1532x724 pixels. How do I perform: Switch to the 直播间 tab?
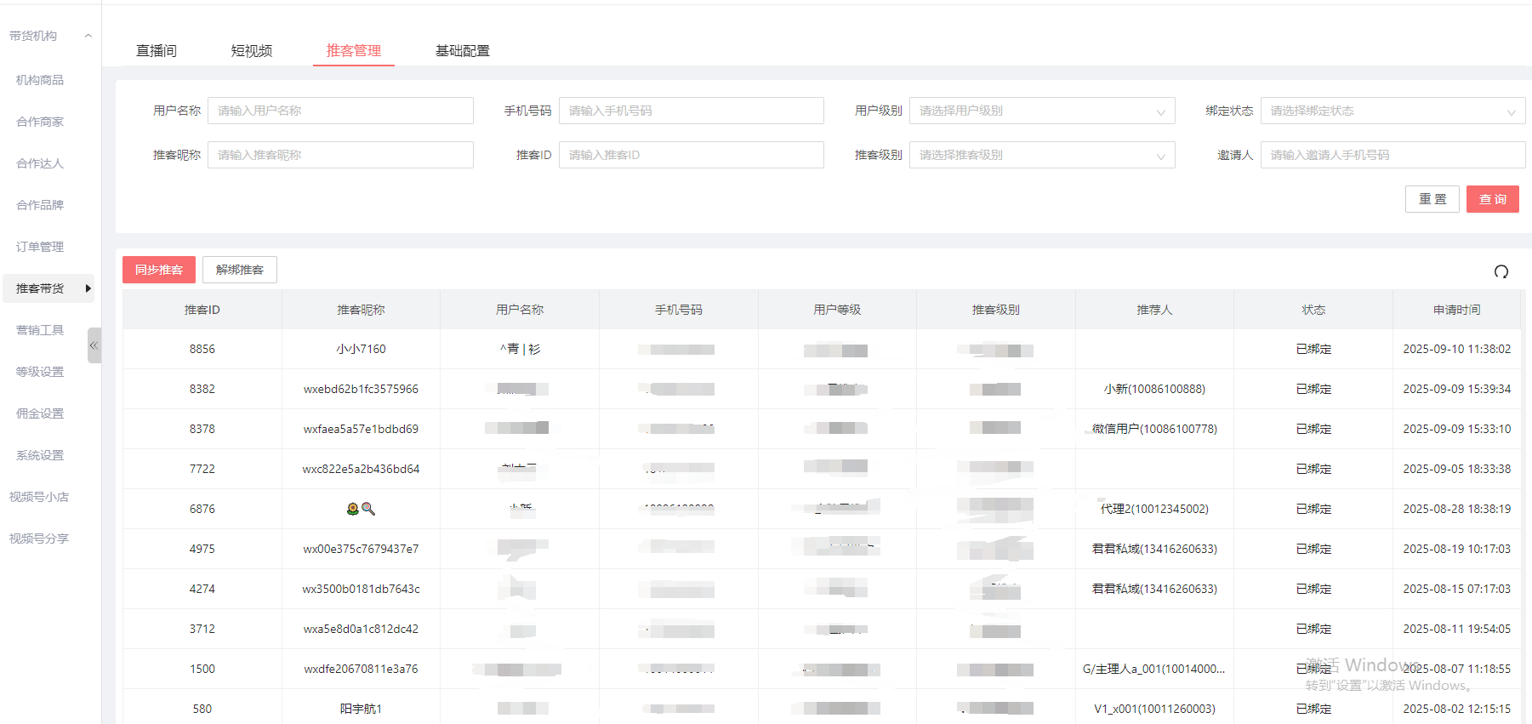pyautogui.click(x=157, y=51)
